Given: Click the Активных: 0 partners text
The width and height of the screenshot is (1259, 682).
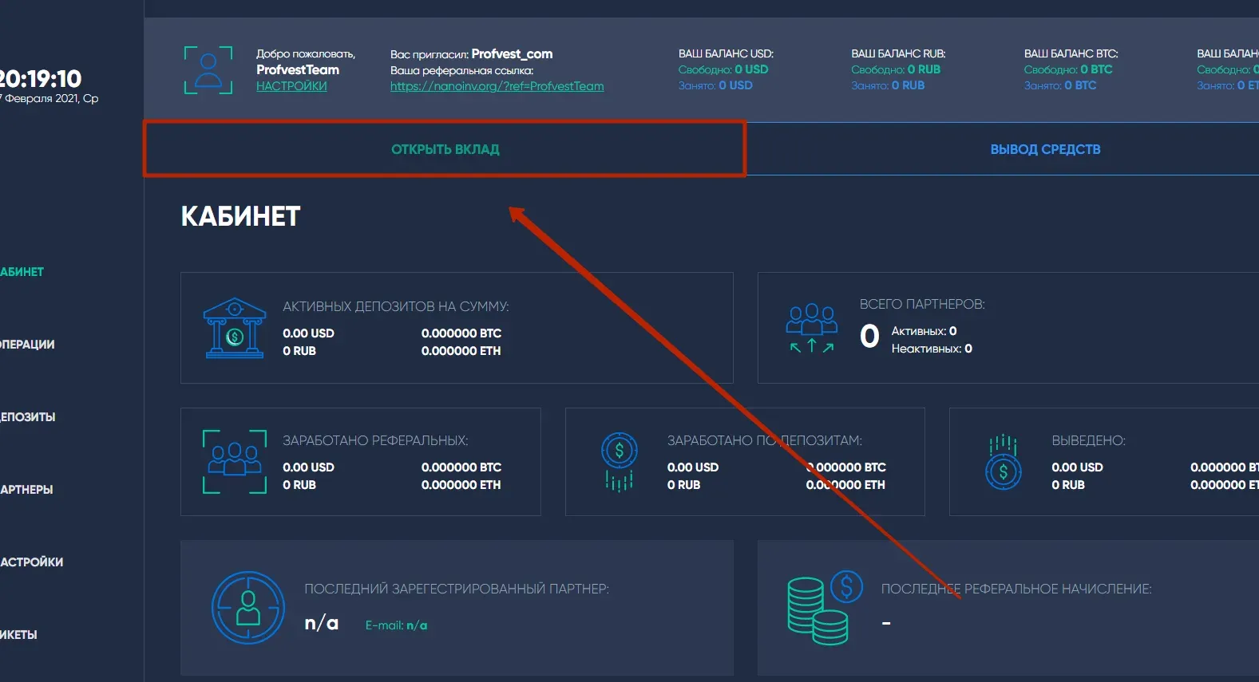Looking at the screenshot, I should click(x=924, y=331).
